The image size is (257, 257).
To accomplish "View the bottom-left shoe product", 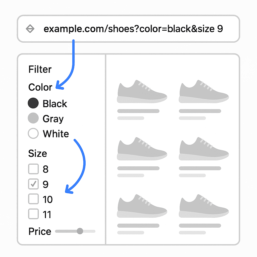I will click(x=142, y=206).
